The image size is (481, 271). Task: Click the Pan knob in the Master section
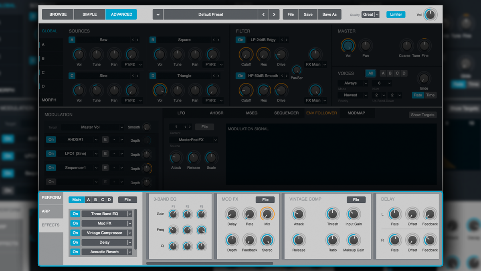[x=366, y=45]
